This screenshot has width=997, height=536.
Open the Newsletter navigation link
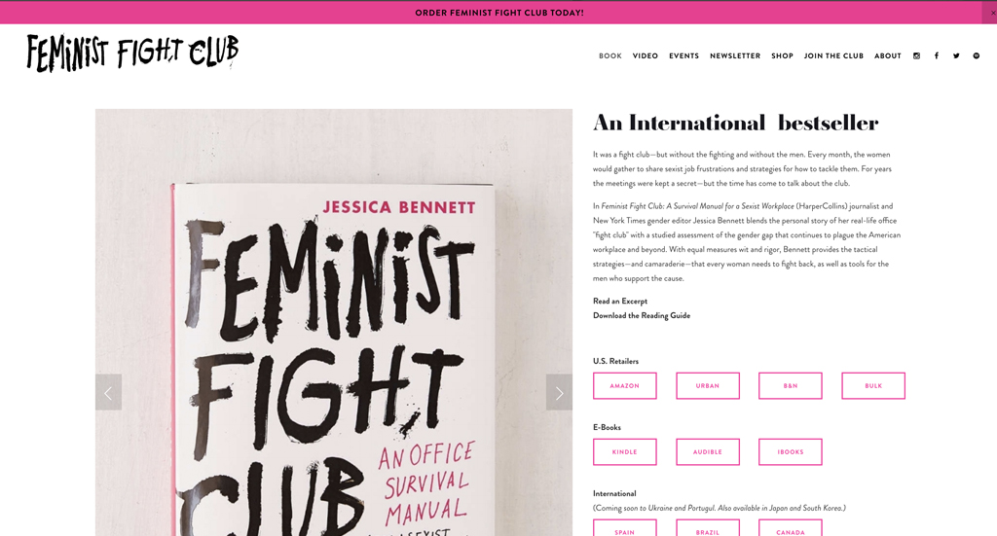735,56
